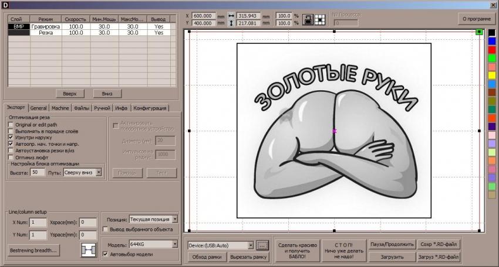499x267 pixels.
Task: Click the magenta center cross on the image
Action: (x=334, y=131)
